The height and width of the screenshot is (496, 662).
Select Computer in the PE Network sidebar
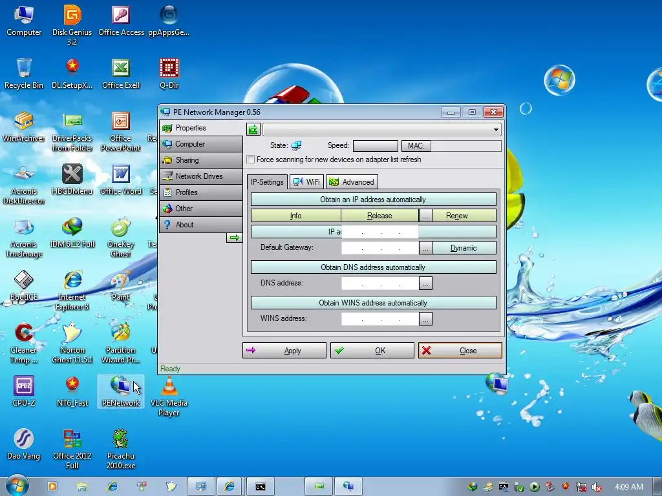pos(201,144)
